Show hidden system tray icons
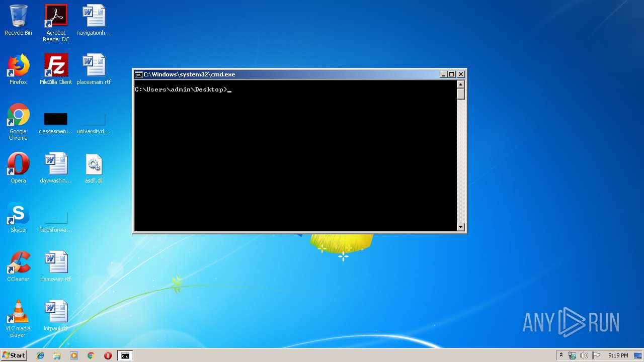644x362 pixels. [x=561, y=355]
